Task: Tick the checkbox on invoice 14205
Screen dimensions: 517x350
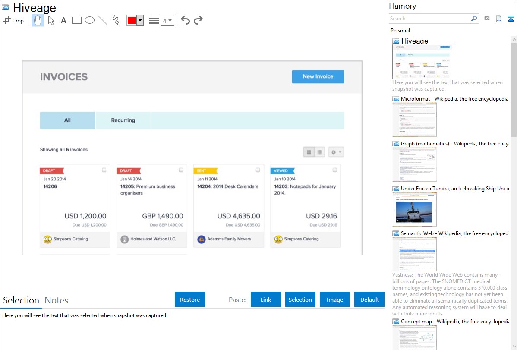Action: [x=181, y=170]
